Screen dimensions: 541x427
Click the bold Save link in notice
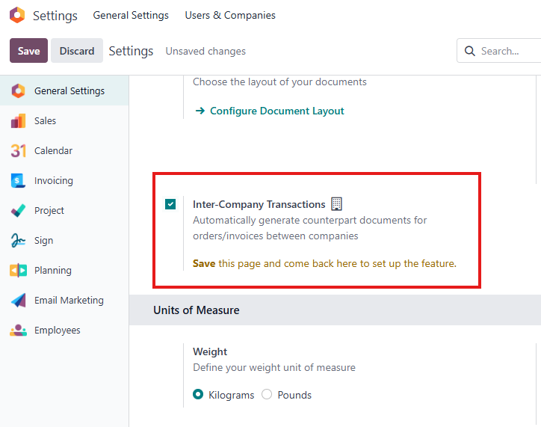point(204,263)
